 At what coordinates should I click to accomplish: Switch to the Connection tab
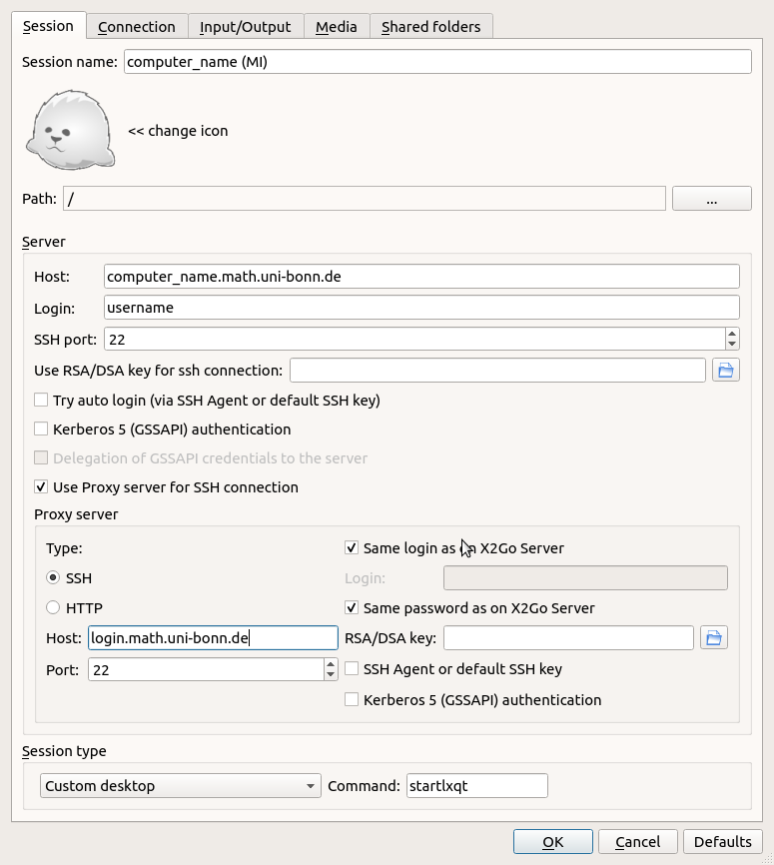137,27
